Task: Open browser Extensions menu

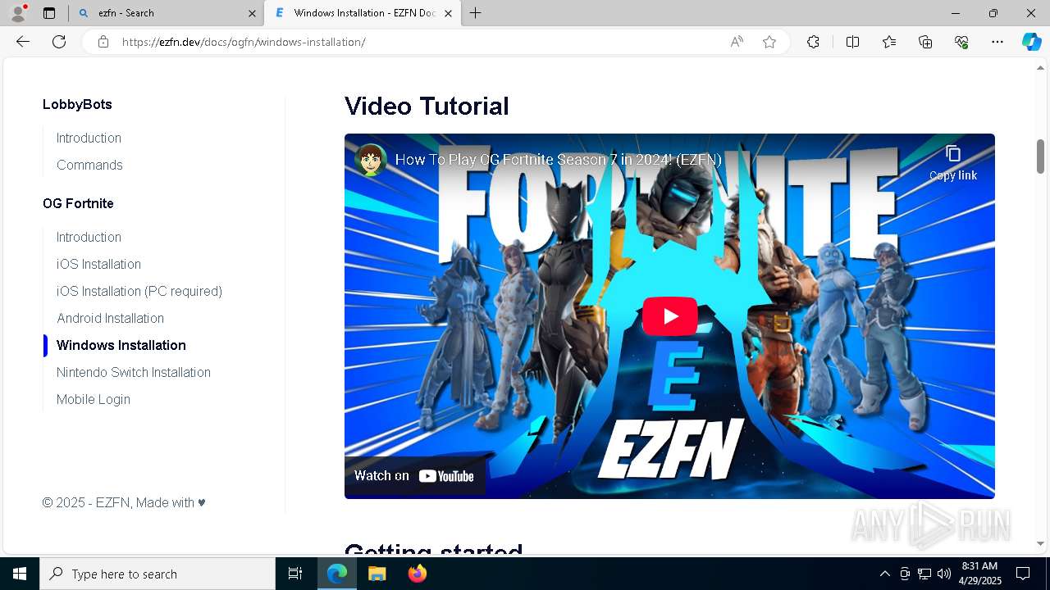Action: point(813,42)
